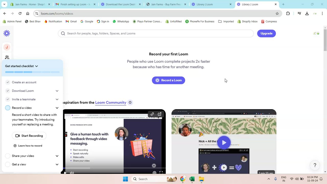327x184 pixels.
Task: Click Start Recording button
Action: click(29, 136)
